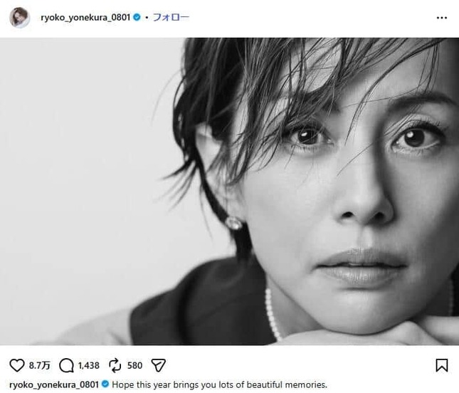Open the three-dots more options menu
The image size is (459, 393).
point(442,18)
